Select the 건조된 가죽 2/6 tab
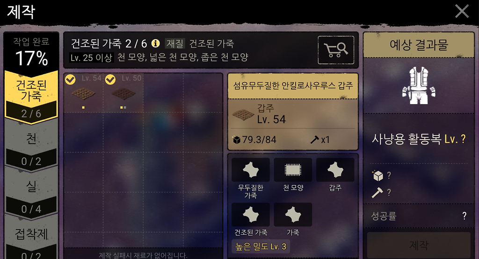The image size is (479, 259). click(x=31, y=97)
